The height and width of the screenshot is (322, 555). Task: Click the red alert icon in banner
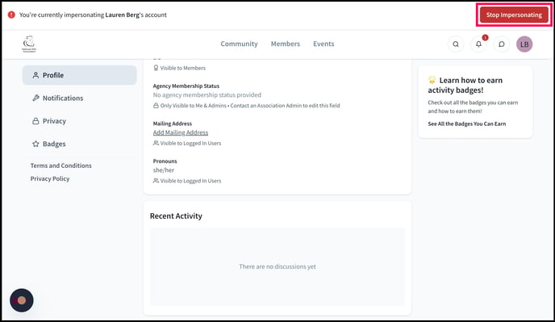[x=11, y=15]
